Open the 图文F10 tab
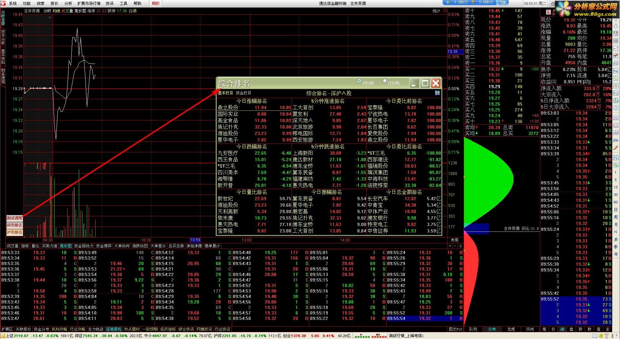Image resolution: width=620 pixels, height=339 pixels. coord(456,329)
